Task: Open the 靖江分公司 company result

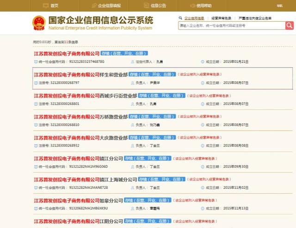Action: [x=79, y=159]
